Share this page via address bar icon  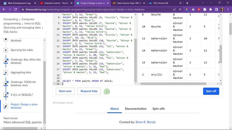(x=174, y=9)
